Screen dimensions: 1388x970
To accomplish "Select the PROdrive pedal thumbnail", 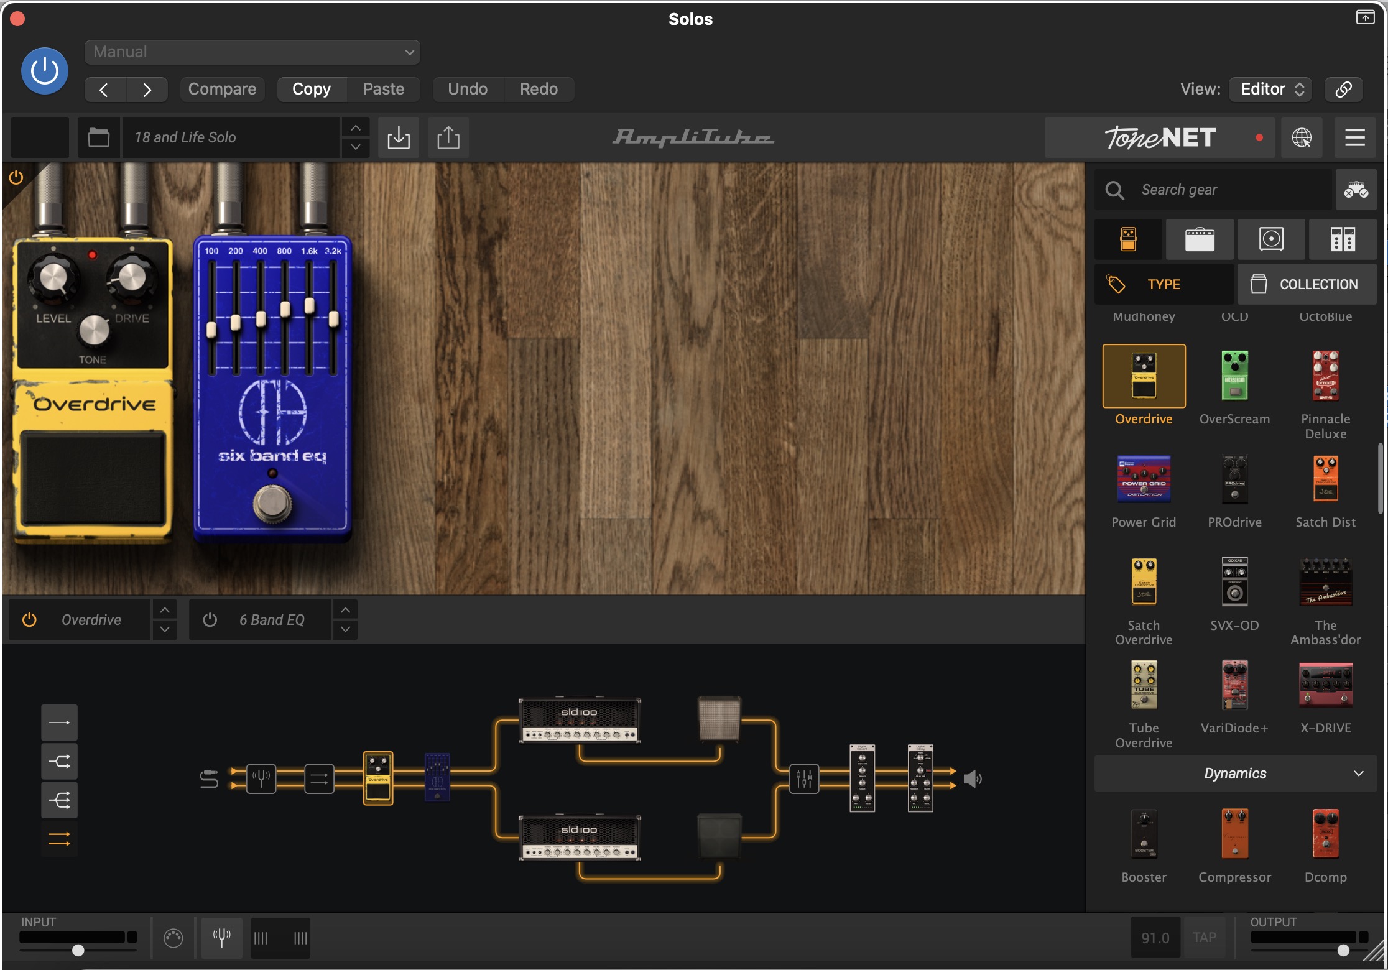I will click(1234, 479).
